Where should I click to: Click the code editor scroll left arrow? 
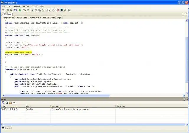point(4,96)
